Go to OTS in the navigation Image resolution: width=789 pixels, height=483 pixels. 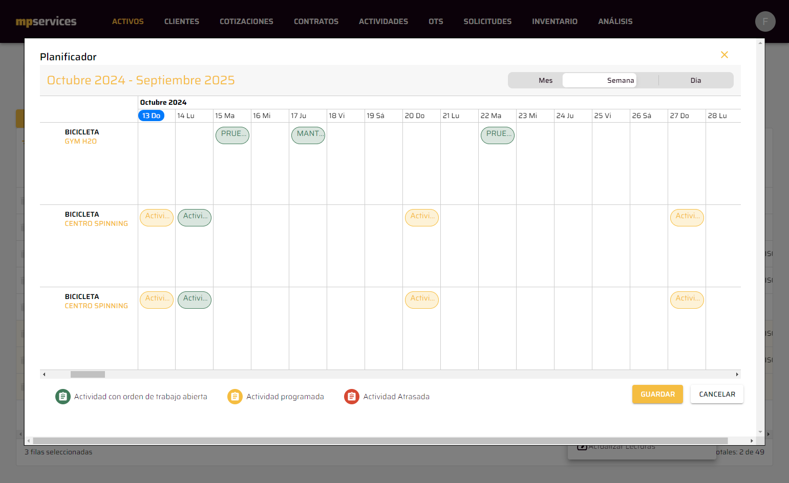(436, 21)
